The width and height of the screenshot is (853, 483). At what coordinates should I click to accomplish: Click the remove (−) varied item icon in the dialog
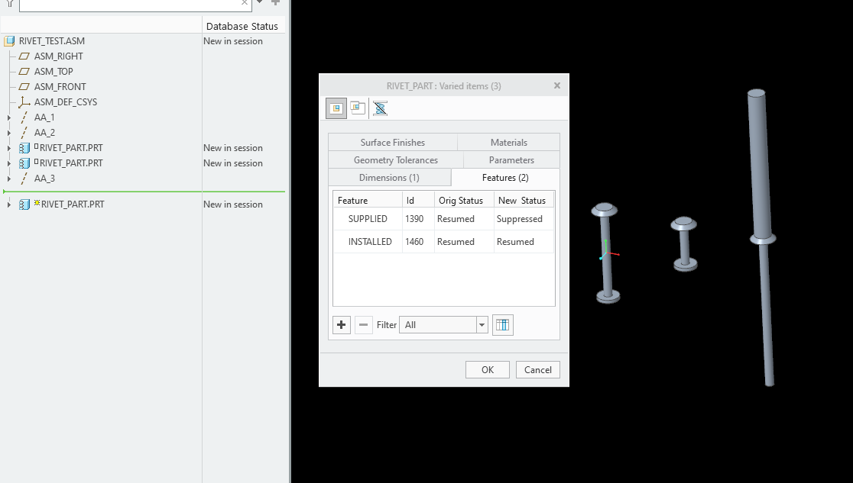click(x=363, y=324)
